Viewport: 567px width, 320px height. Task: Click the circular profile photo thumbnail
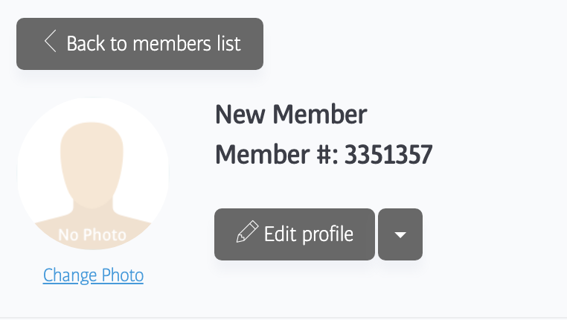tap(93, 173)
